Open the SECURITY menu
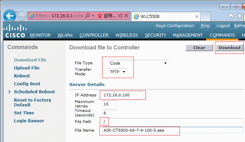 (x=155, y=35)
